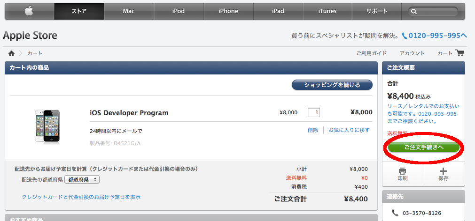This screenshot has height=221, width=475.
Task: Click the shopping cart icon
Action: (460, 53)
